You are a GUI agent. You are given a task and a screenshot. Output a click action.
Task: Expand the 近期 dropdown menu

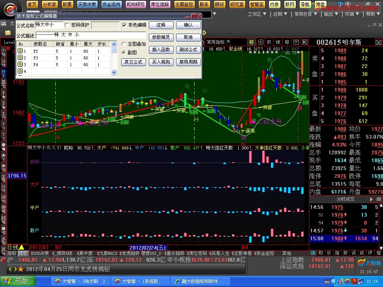pos(280,14)
